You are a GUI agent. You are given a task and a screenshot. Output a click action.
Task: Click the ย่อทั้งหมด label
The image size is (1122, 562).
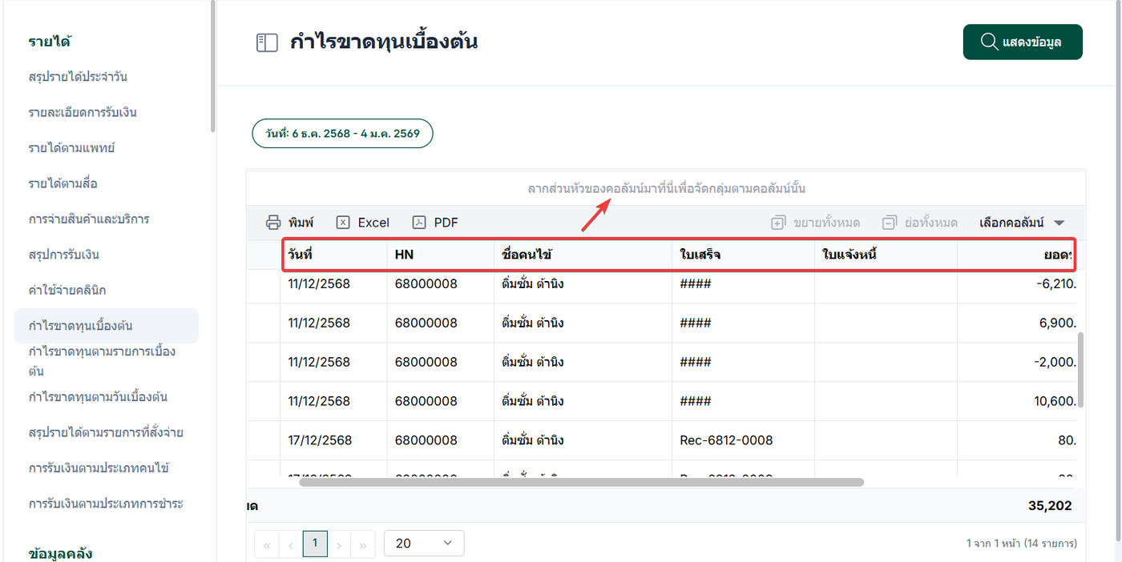[930, 223]
